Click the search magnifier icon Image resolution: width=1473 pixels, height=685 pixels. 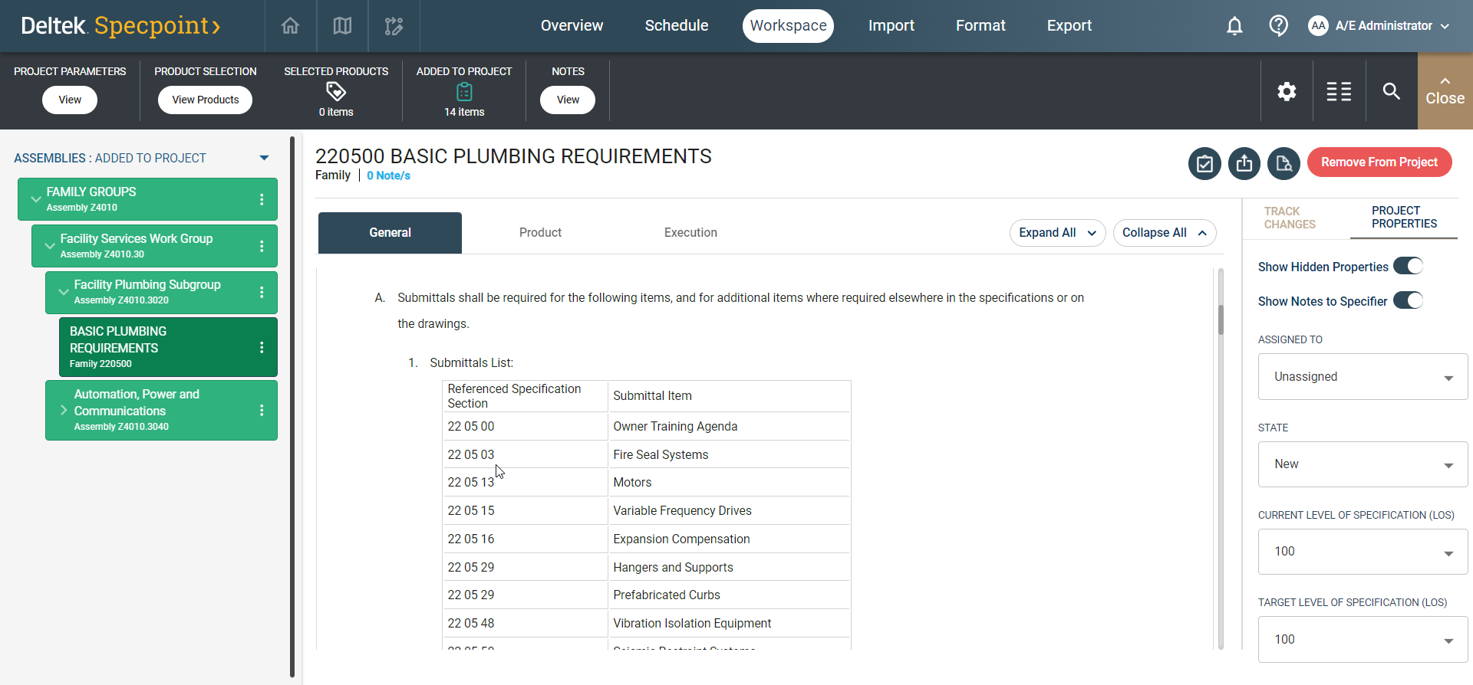coord(1391,92)
